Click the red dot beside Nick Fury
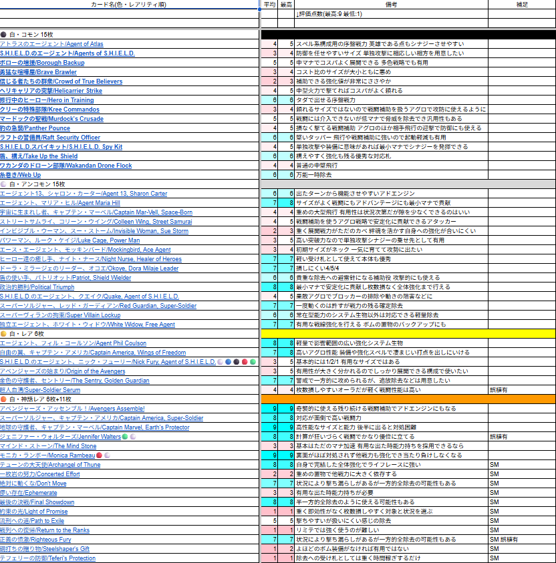Screen dimensions: 556x563 (245, 361)
